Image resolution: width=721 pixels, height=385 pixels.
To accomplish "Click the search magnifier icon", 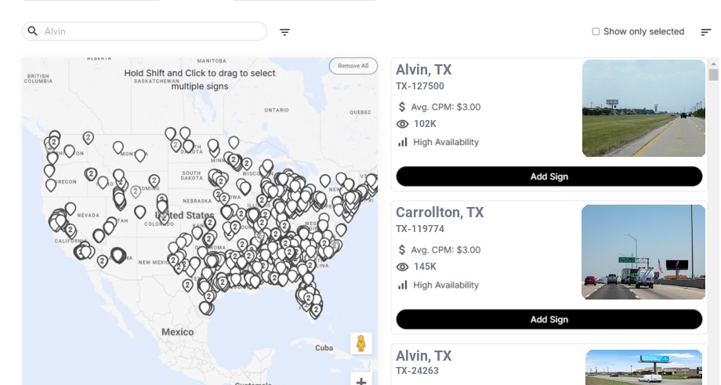I will (x=33, y=31).
